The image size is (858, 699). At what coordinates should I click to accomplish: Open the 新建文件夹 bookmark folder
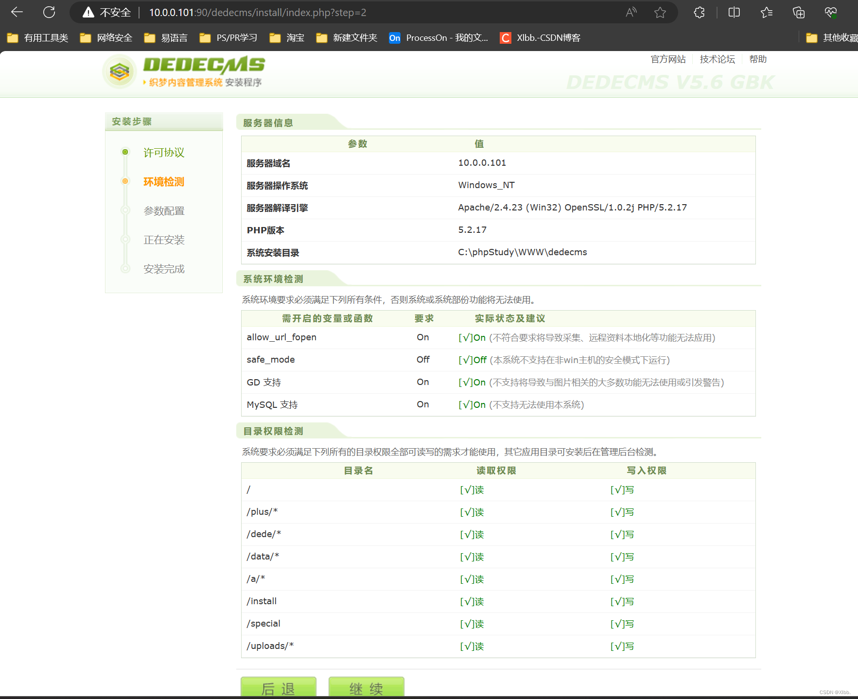click(x=347, y=38)
